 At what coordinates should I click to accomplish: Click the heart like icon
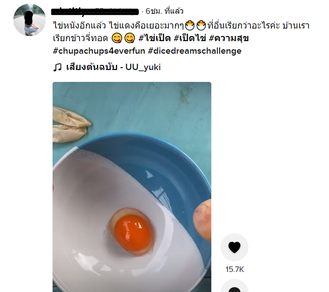click(x=234, y=247)
